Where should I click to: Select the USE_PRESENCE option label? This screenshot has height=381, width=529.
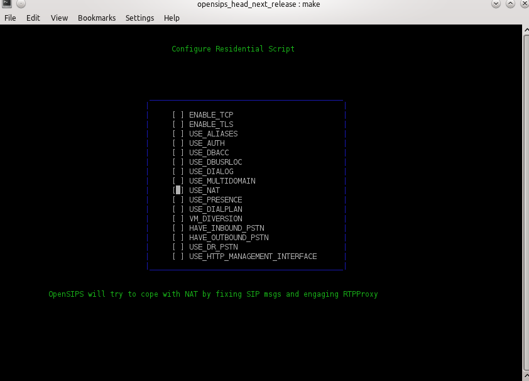pos(215,200)
